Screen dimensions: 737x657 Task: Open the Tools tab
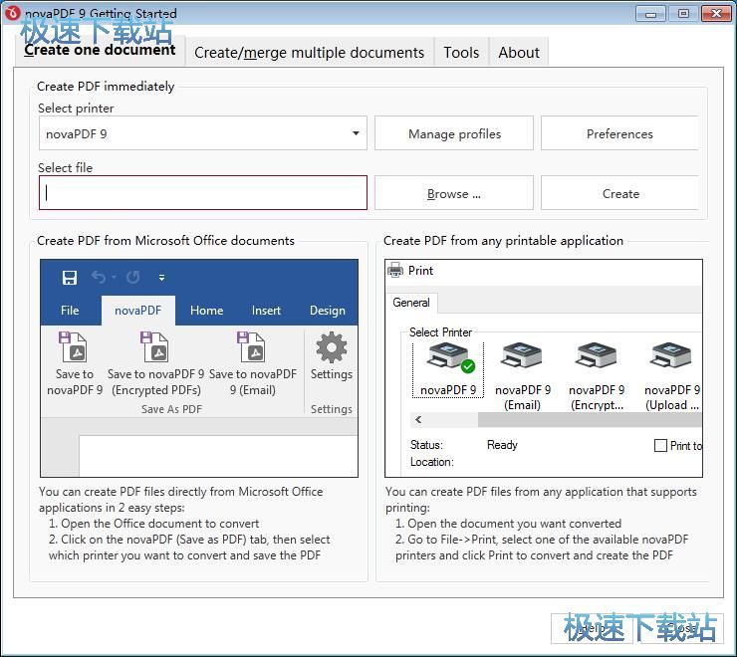[x=461, y=53]
